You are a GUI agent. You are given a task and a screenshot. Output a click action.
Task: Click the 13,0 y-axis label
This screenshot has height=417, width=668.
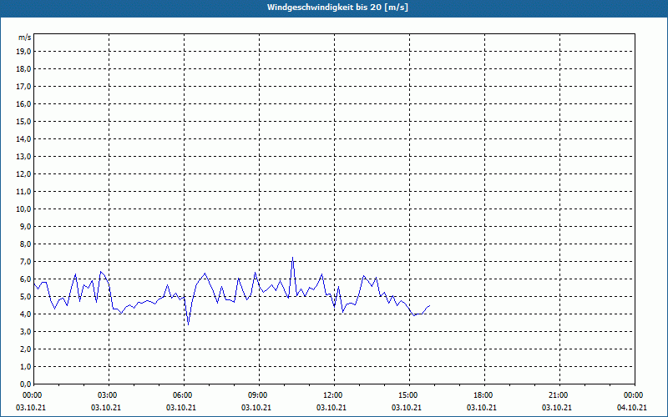point(23,156)
